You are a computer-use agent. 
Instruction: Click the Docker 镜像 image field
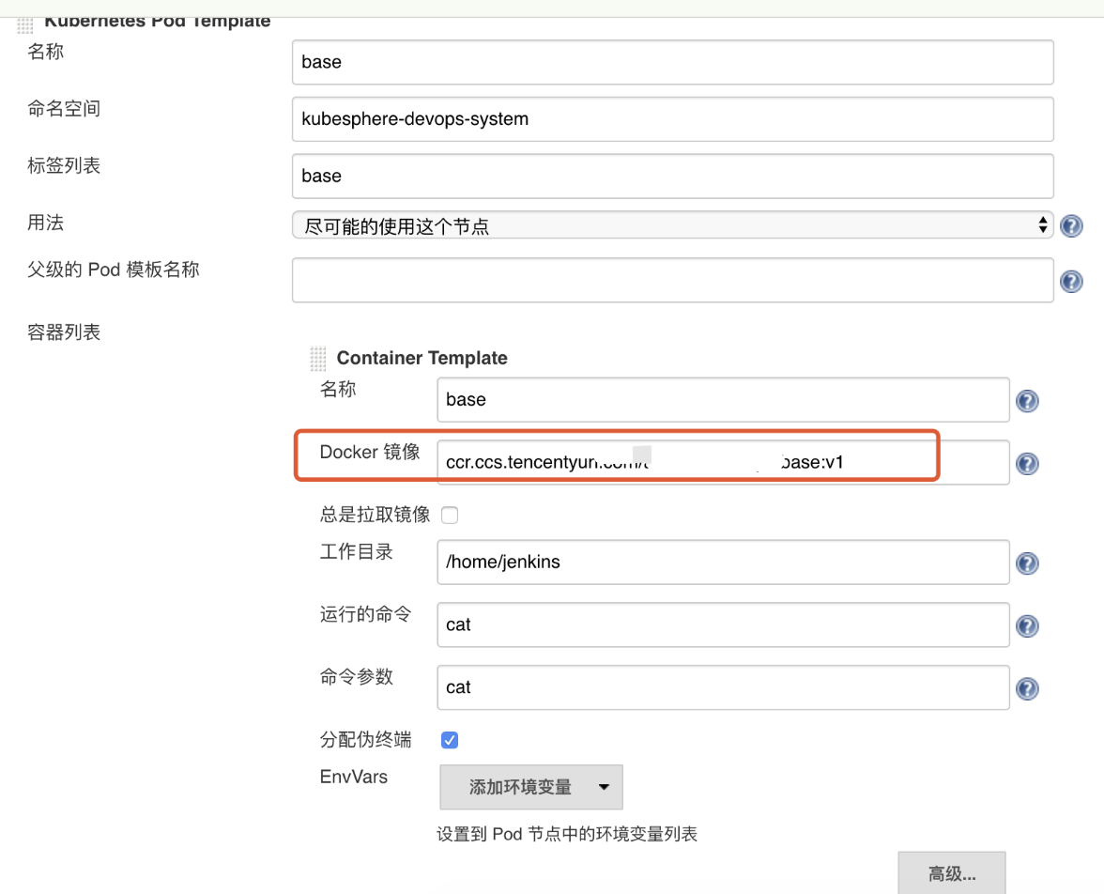point(723,462)
